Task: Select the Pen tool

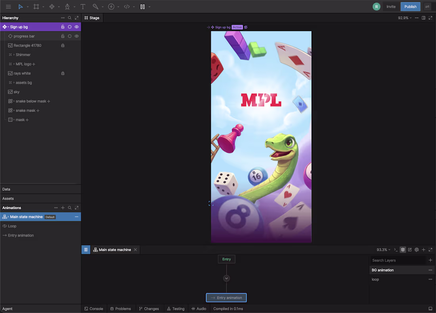Action: (x=67, y=7)
